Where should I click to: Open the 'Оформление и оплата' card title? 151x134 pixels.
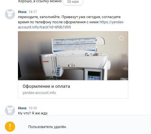46,86
